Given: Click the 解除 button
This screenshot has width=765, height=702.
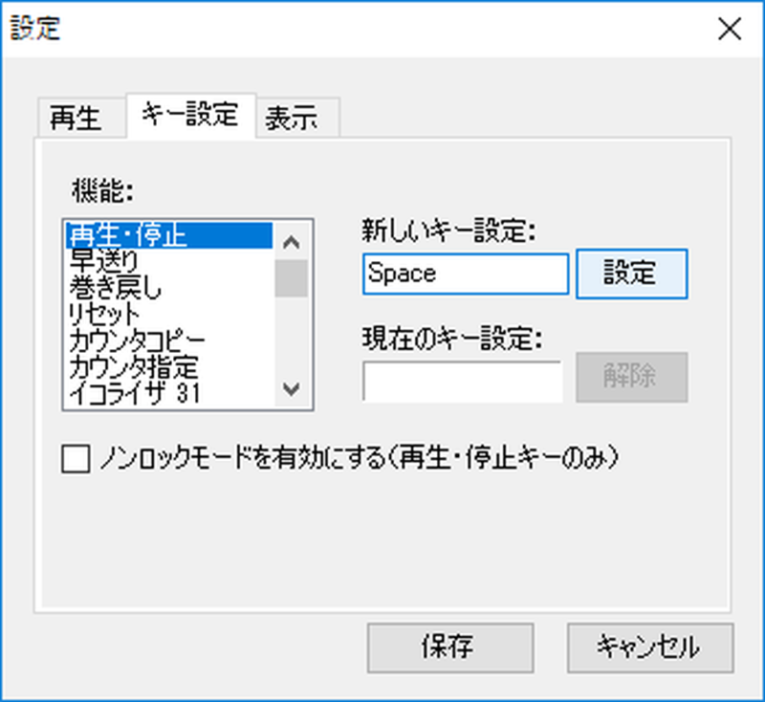Looking at the screenshot, I should [x=630, y=376].
